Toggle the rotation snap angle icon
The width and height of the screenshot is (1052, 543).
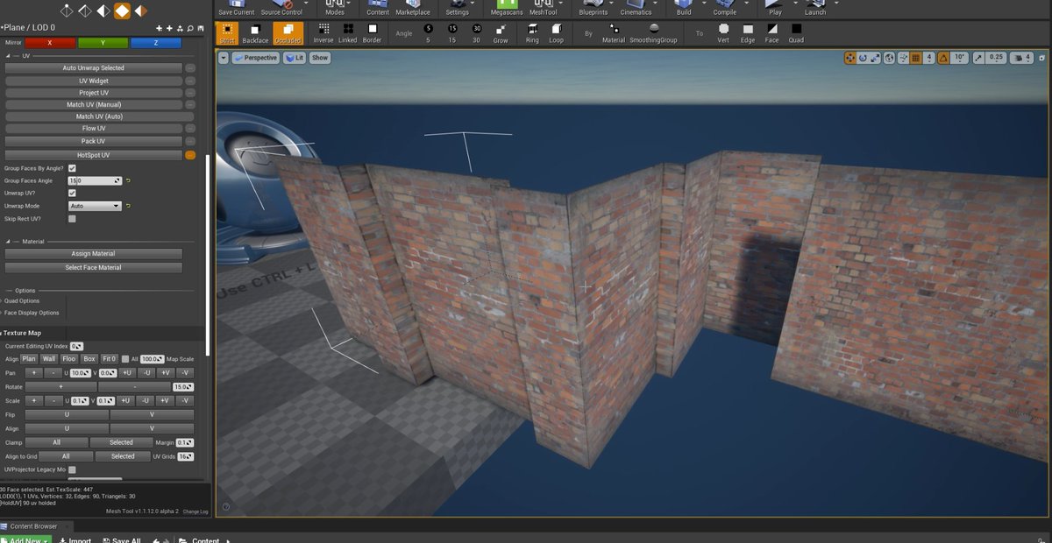pos(944,58)
